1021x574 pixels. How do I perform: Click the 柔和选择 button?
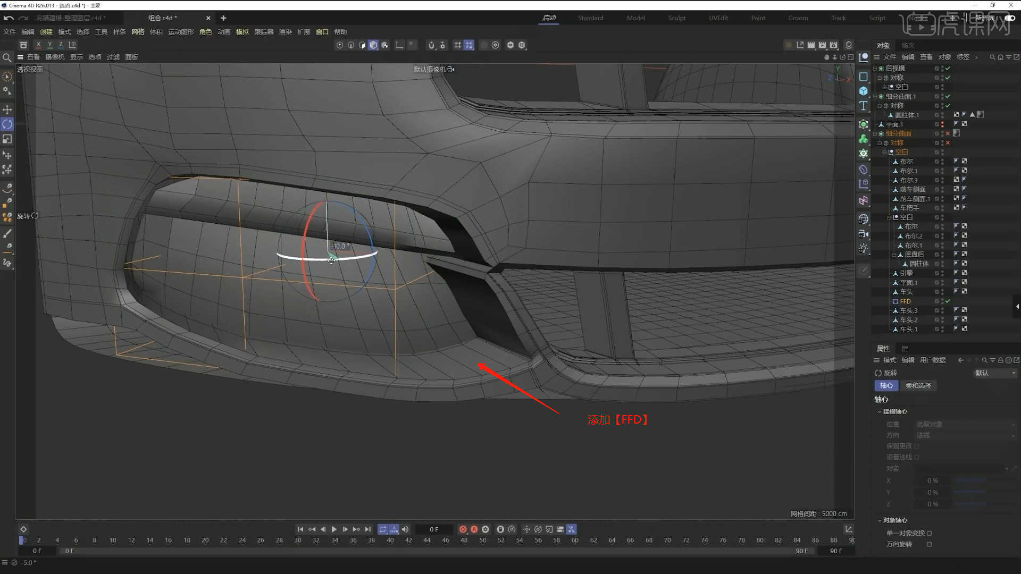tap(918, 386)
